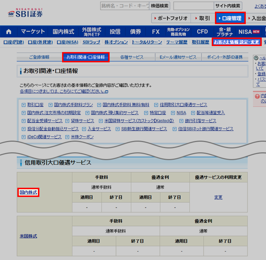The image size is (266, 260).
Task: Open the 投信 navigation item
Action: [x=115, y=32]
